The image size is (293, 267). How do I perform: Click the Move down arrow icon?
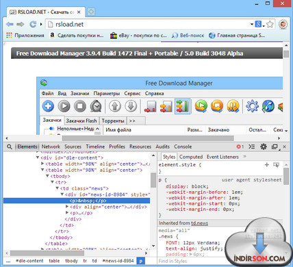(x=131, y=106)
